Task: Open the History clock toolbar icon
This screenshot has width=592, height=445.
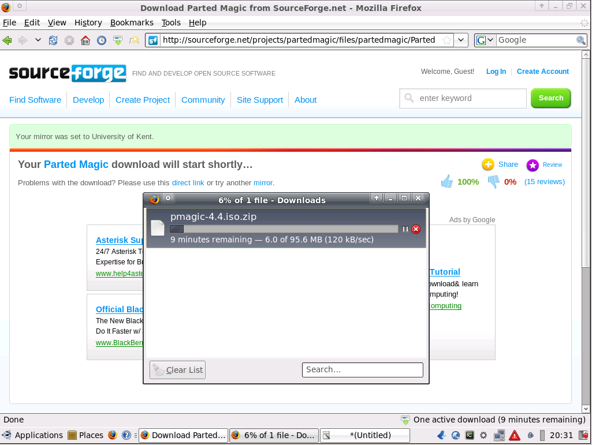Action: 102,40
